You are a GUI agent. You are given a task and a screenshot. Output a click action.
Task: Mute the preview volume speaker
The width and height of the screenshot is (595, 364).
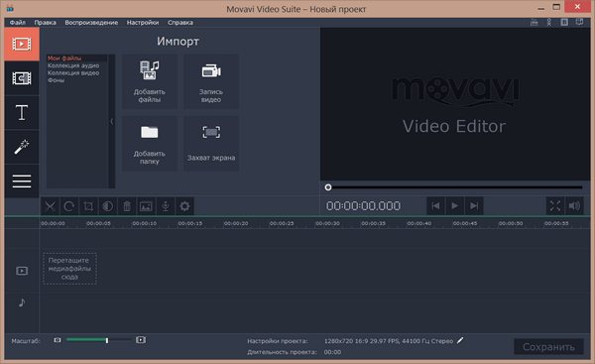(574, 205)
